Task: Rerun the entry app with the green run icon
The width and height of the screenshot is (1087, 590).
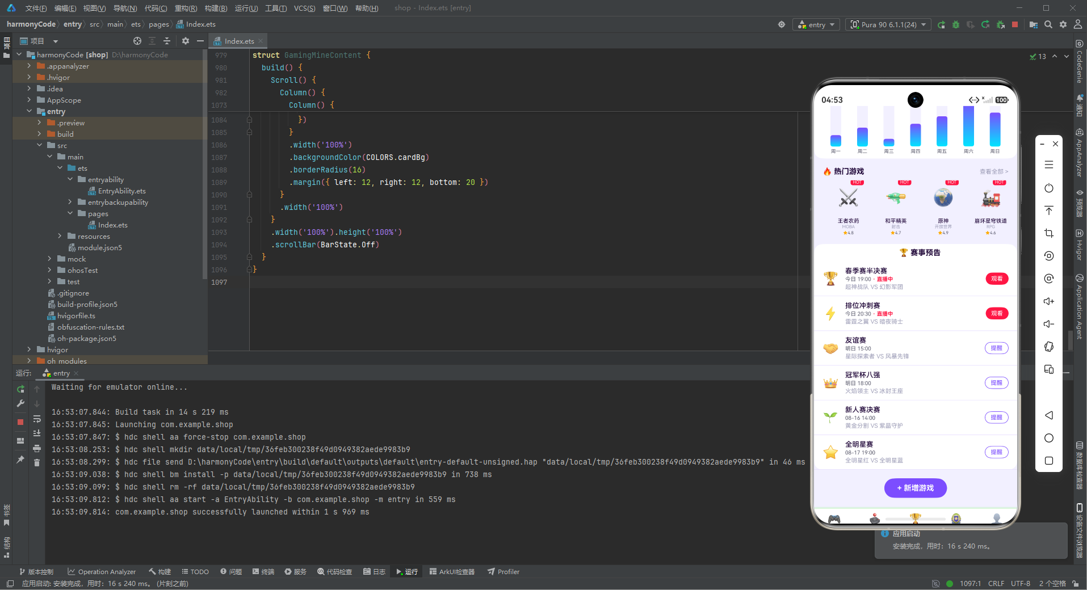Action: pos(941,24)
